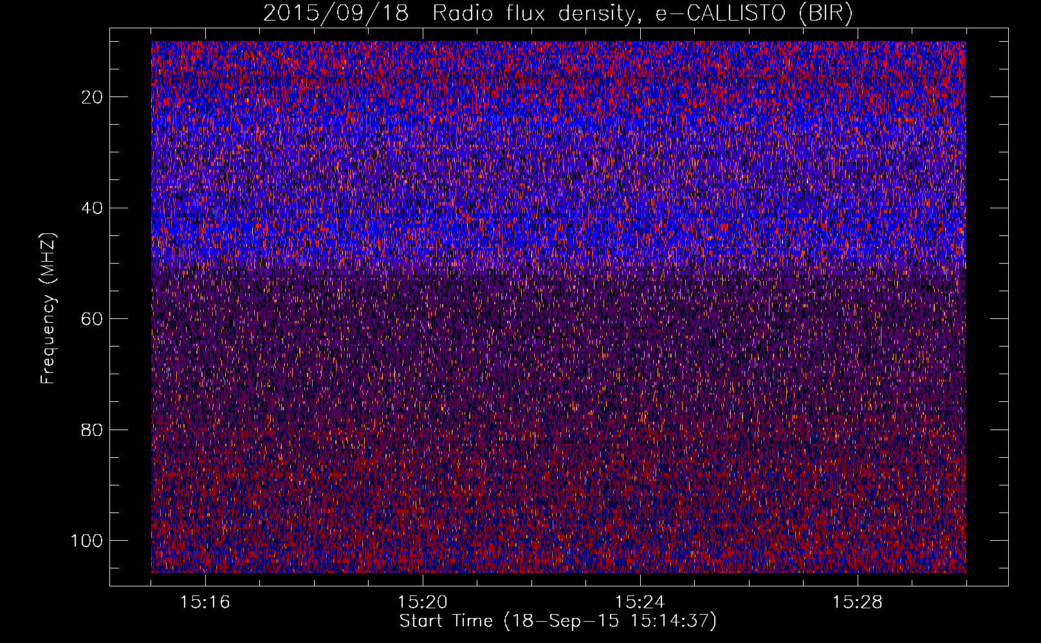1041x643 pixels.
Task: Choose the 15:28 time tick label
Action: pyautogui.click(x=858, y=602)
